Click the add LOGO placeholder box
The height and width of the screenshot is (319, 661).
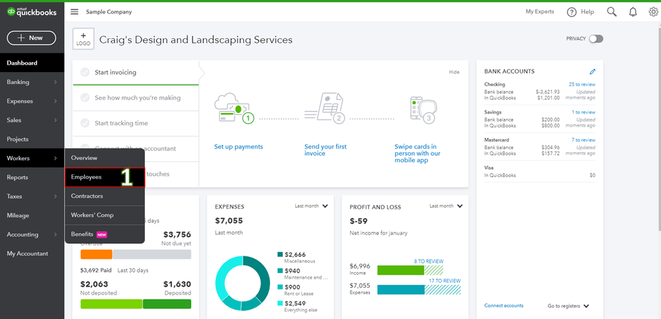click(x=83, y=39)
